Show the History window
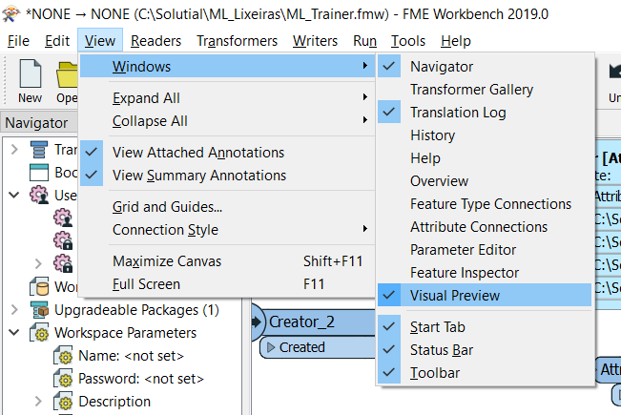The image size is (621, 415). (x=485, y=135)
